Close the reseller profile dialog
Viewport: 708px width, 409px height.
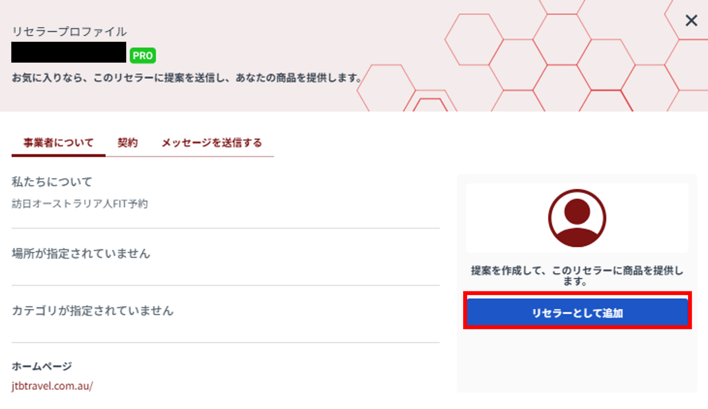click(x=691, y=21)
